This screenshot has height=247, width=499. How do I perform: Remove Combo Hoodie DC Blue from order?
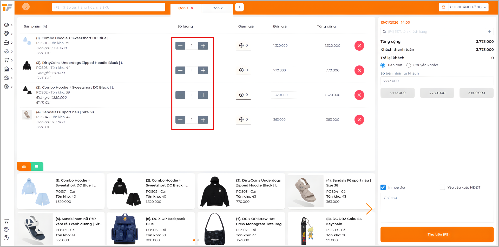tap(359, 46)
